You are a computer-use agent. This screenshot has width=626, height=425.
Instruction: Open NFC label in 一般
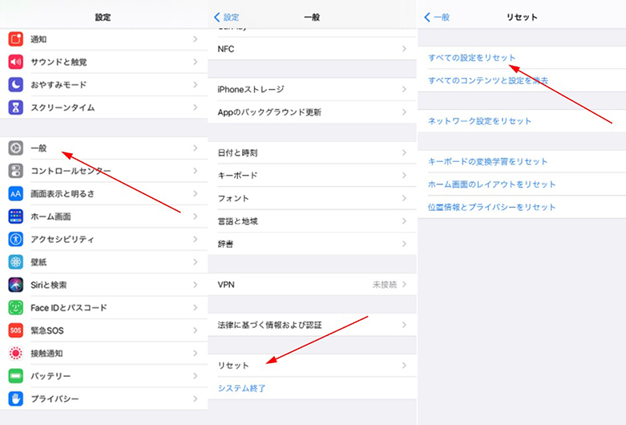(x=226, y=49)
